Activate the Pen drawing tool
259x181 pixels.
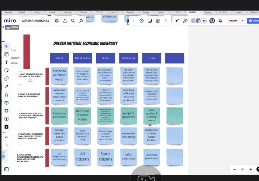tap(6, 95)
